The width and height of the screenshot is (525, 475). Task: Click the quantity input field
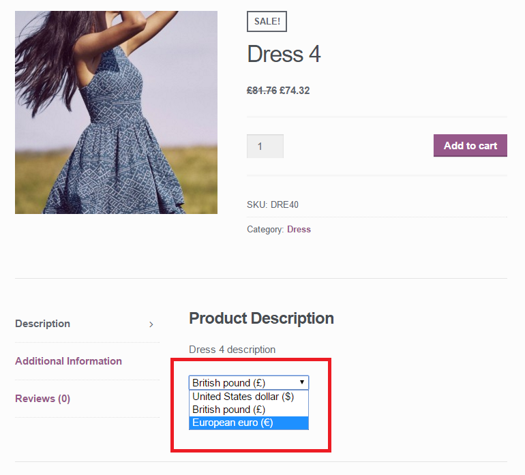coord(265,147)
